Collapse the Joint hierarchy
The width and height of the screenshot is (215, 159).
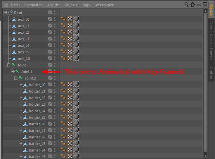point(9,65)
